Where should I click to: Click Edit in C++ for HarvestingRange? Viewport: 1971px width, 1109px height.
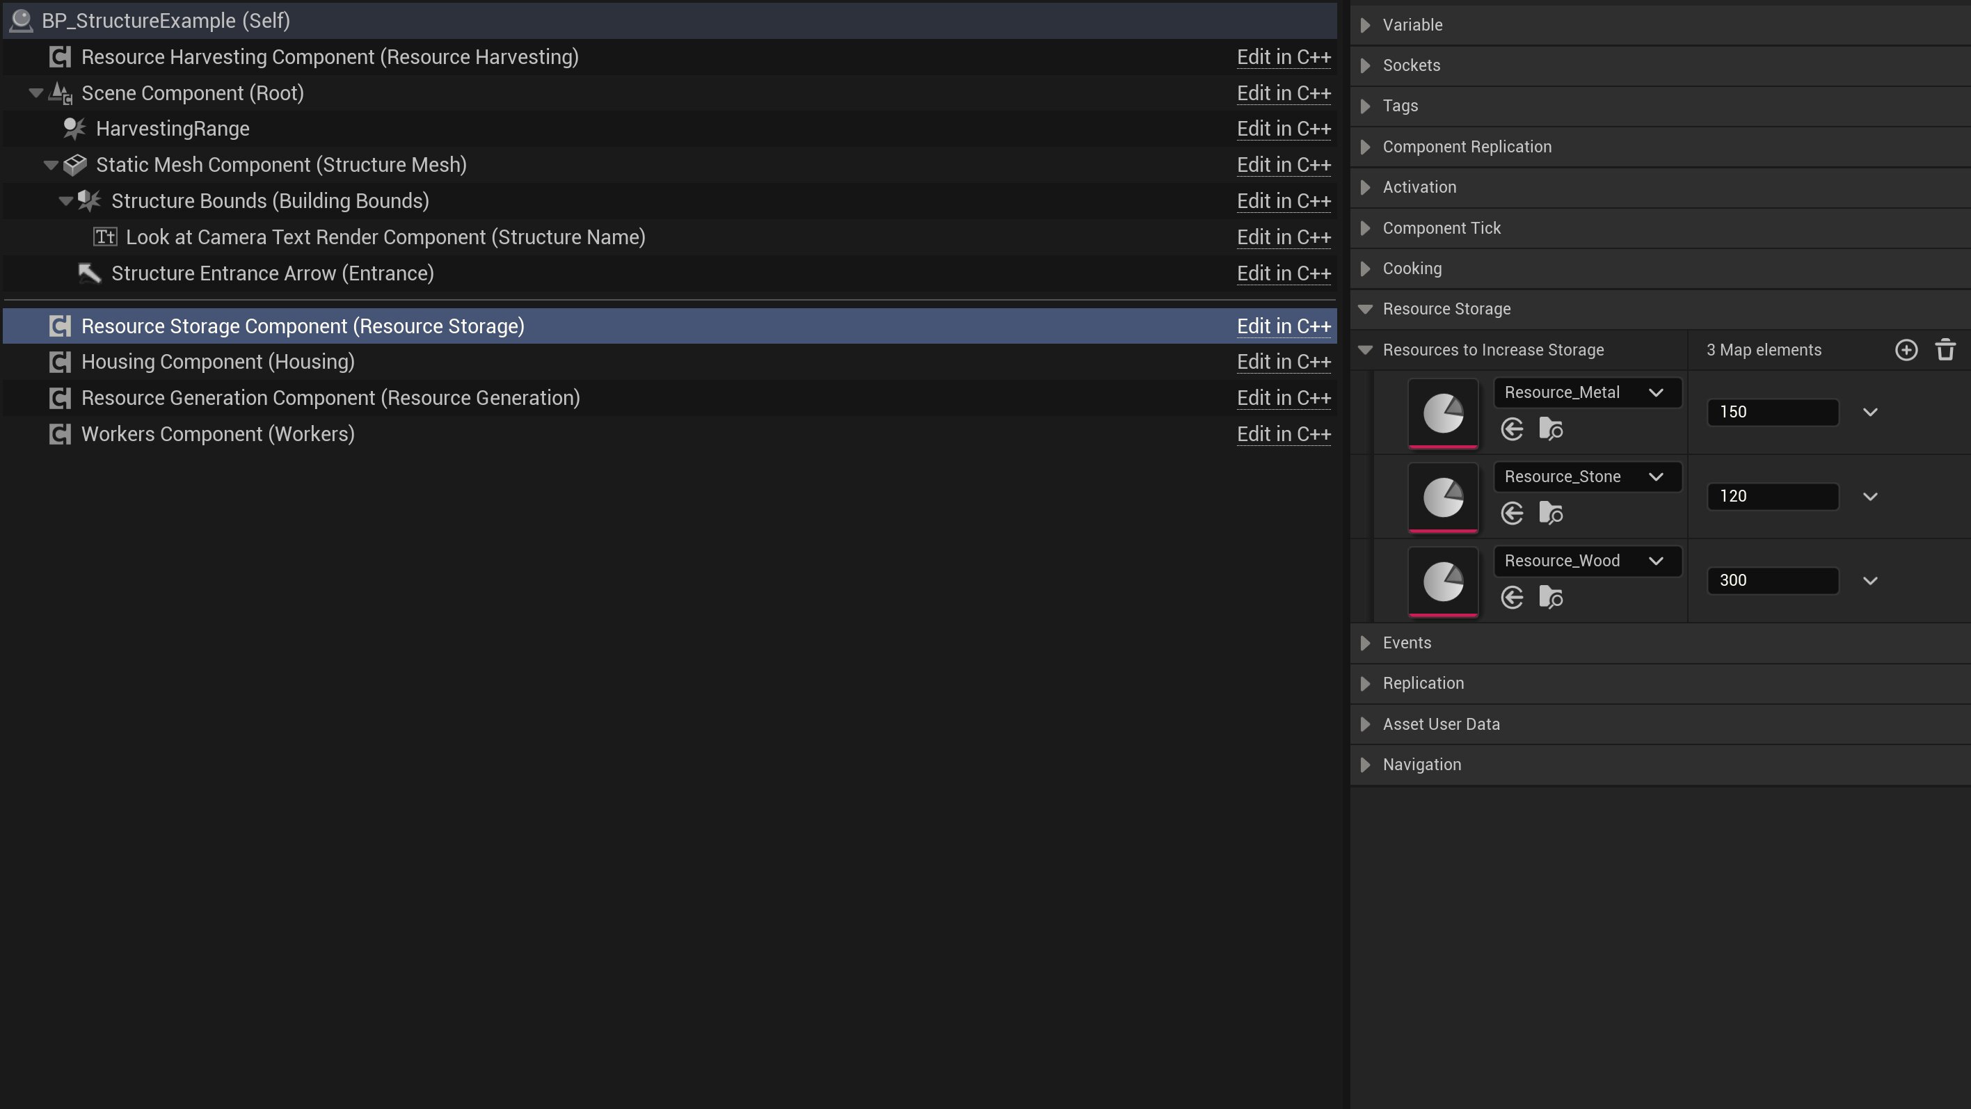pyautogui.click(x=1283, y=129)
